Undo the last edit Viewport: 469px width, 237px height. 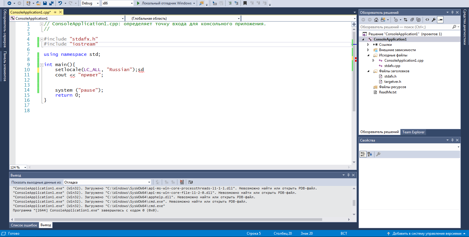coord(60,3)
